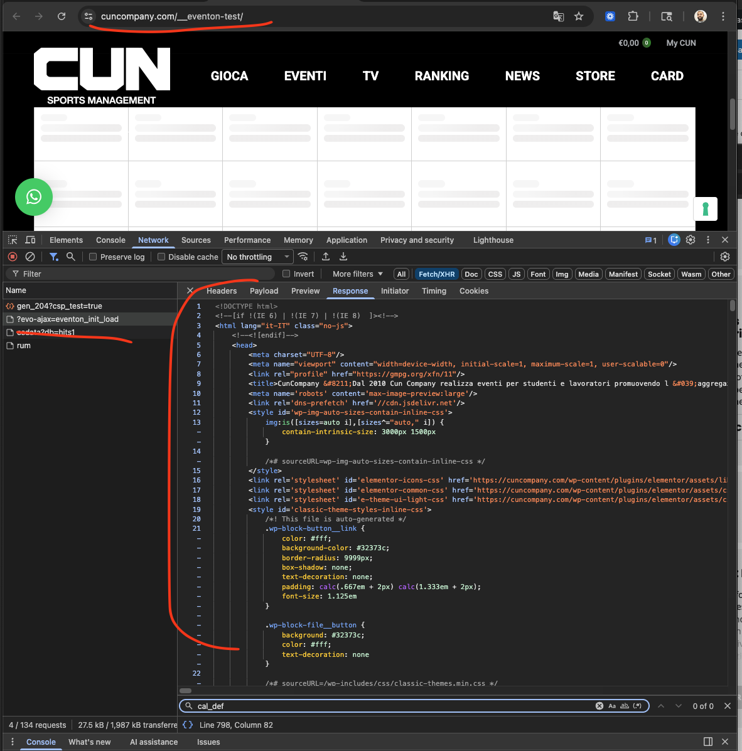Click the export HAR download icon
Screen dimensions: 742x751
[343, 257]
